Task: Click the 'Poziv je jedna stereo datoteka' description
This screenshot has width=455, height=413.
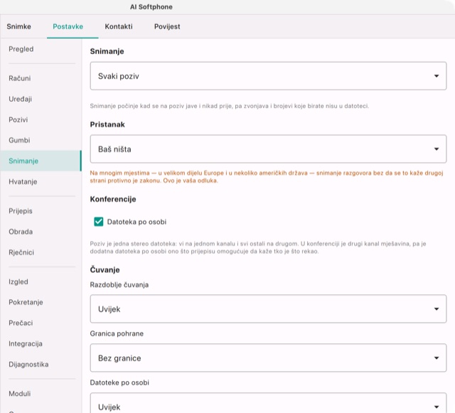Action: 258,247
